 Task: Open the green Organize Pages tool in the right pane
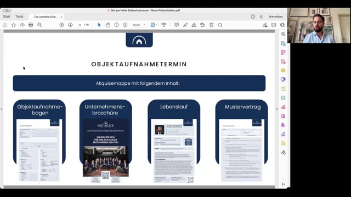283,89
